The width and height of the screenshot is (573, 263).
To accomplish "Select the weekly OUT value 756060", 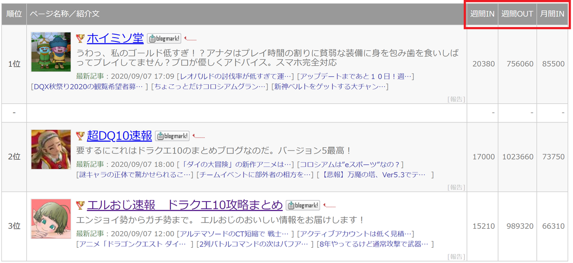I will pyautogui.click(x=520, y=64).
